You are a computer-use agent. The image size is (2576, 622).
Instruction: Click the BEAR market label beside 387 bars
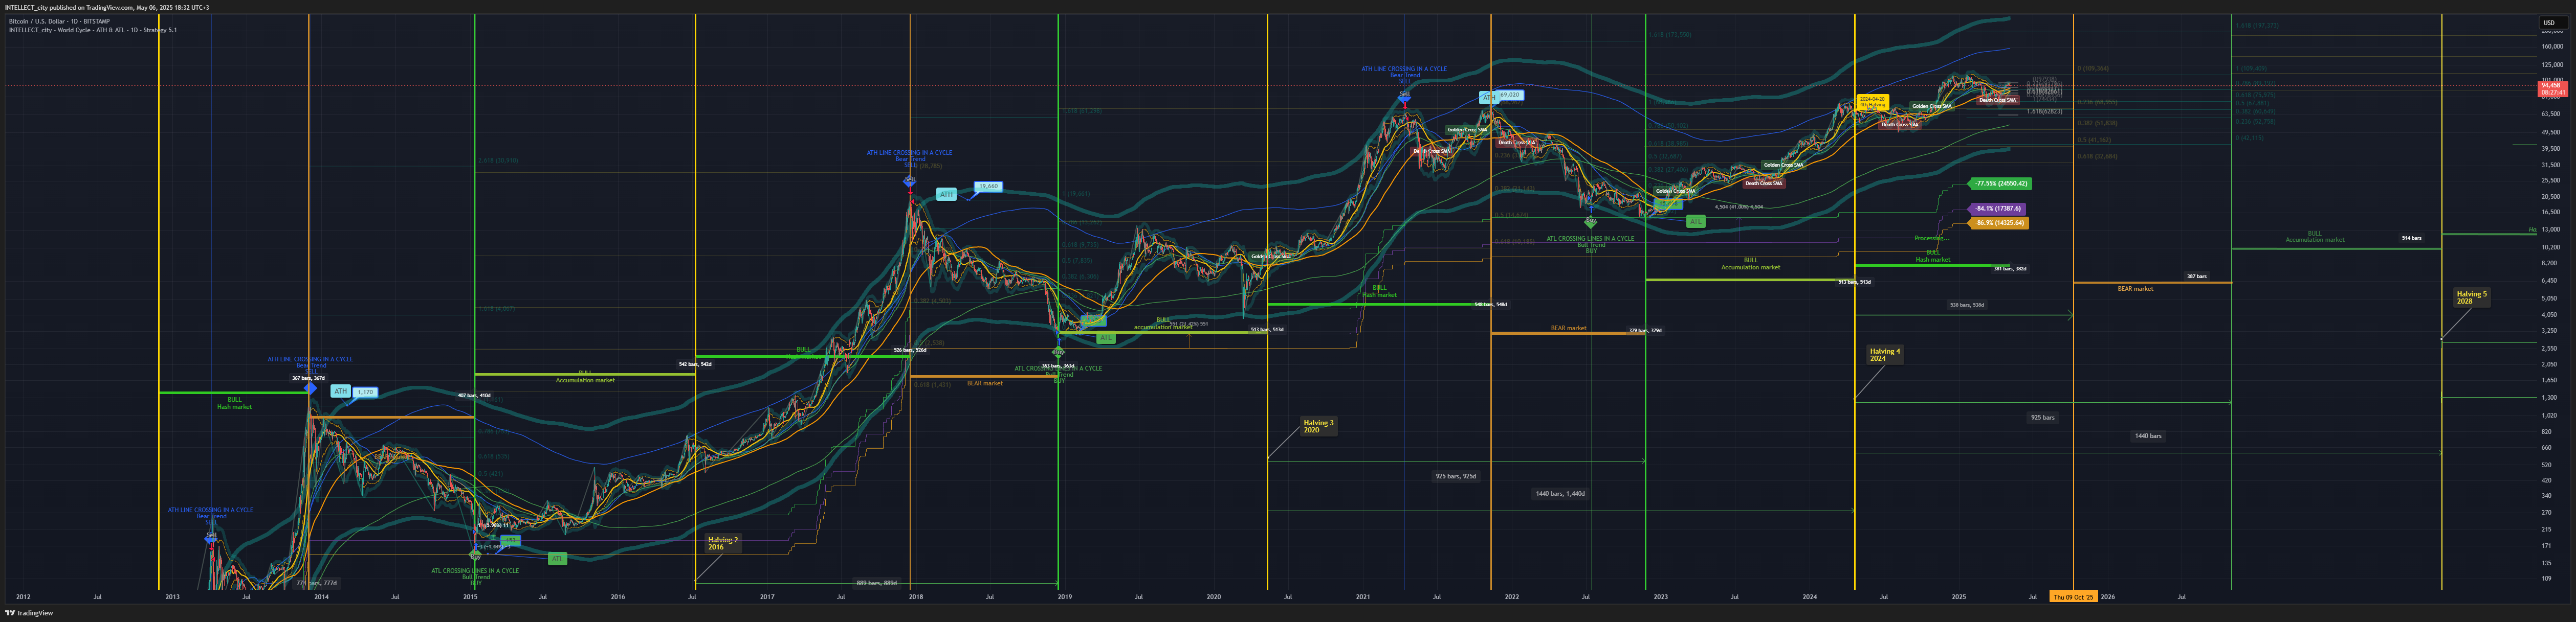point(2135,289)
